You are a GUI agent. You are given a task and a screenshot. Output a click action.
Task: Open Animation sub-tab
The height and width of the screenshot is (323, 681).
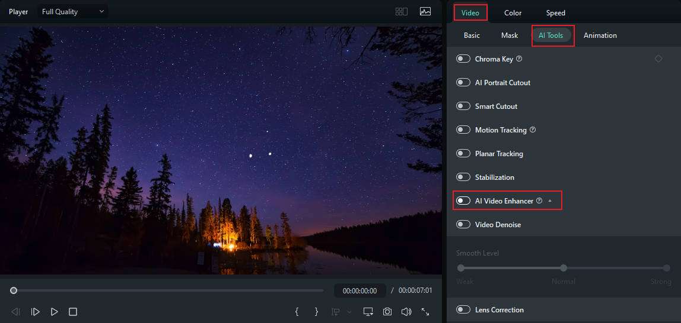pos(600,35)
